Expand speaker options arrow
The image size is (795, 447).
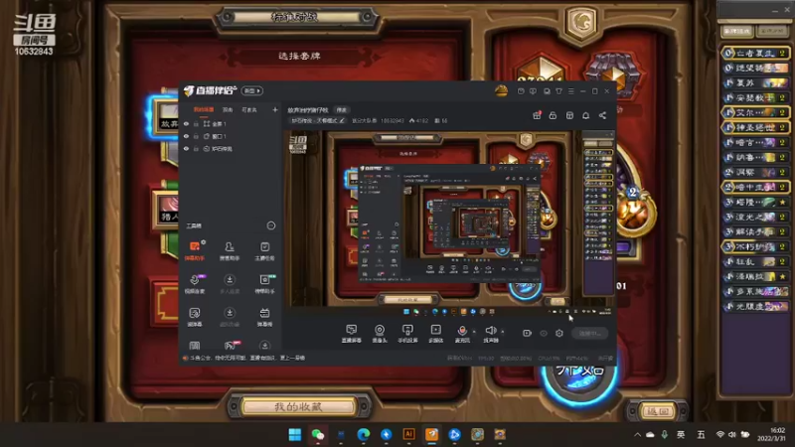(502, 332)
